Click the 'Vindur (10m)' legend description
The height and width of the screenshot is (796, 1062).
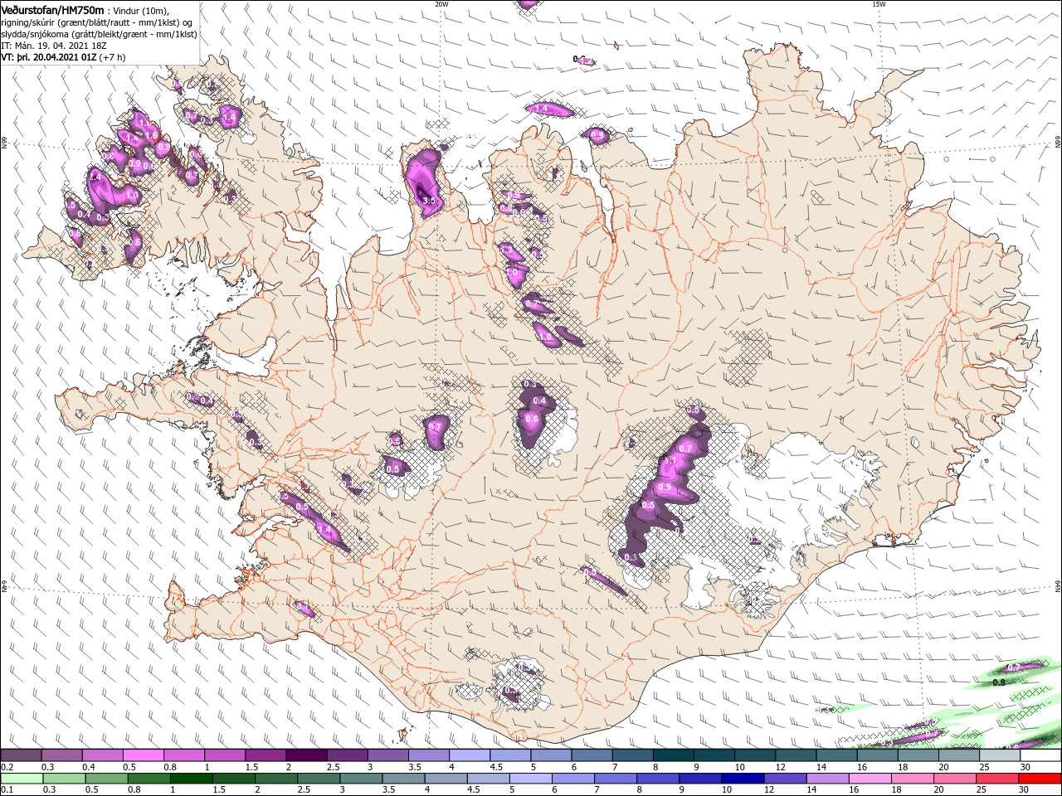[141, 11]
